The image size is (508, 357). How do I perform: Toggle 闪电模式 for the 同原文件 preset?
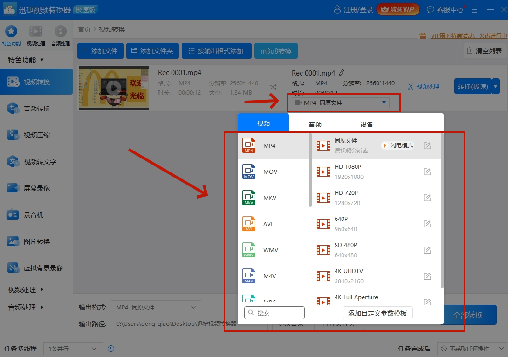[398, 145]
